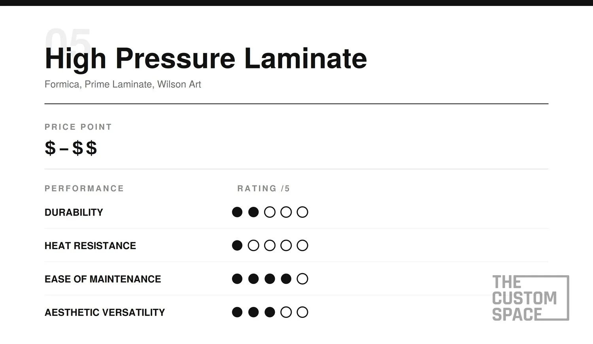Click the DURABILITY row label
Screen dimensions: 593x344
[x=74, y=212]
